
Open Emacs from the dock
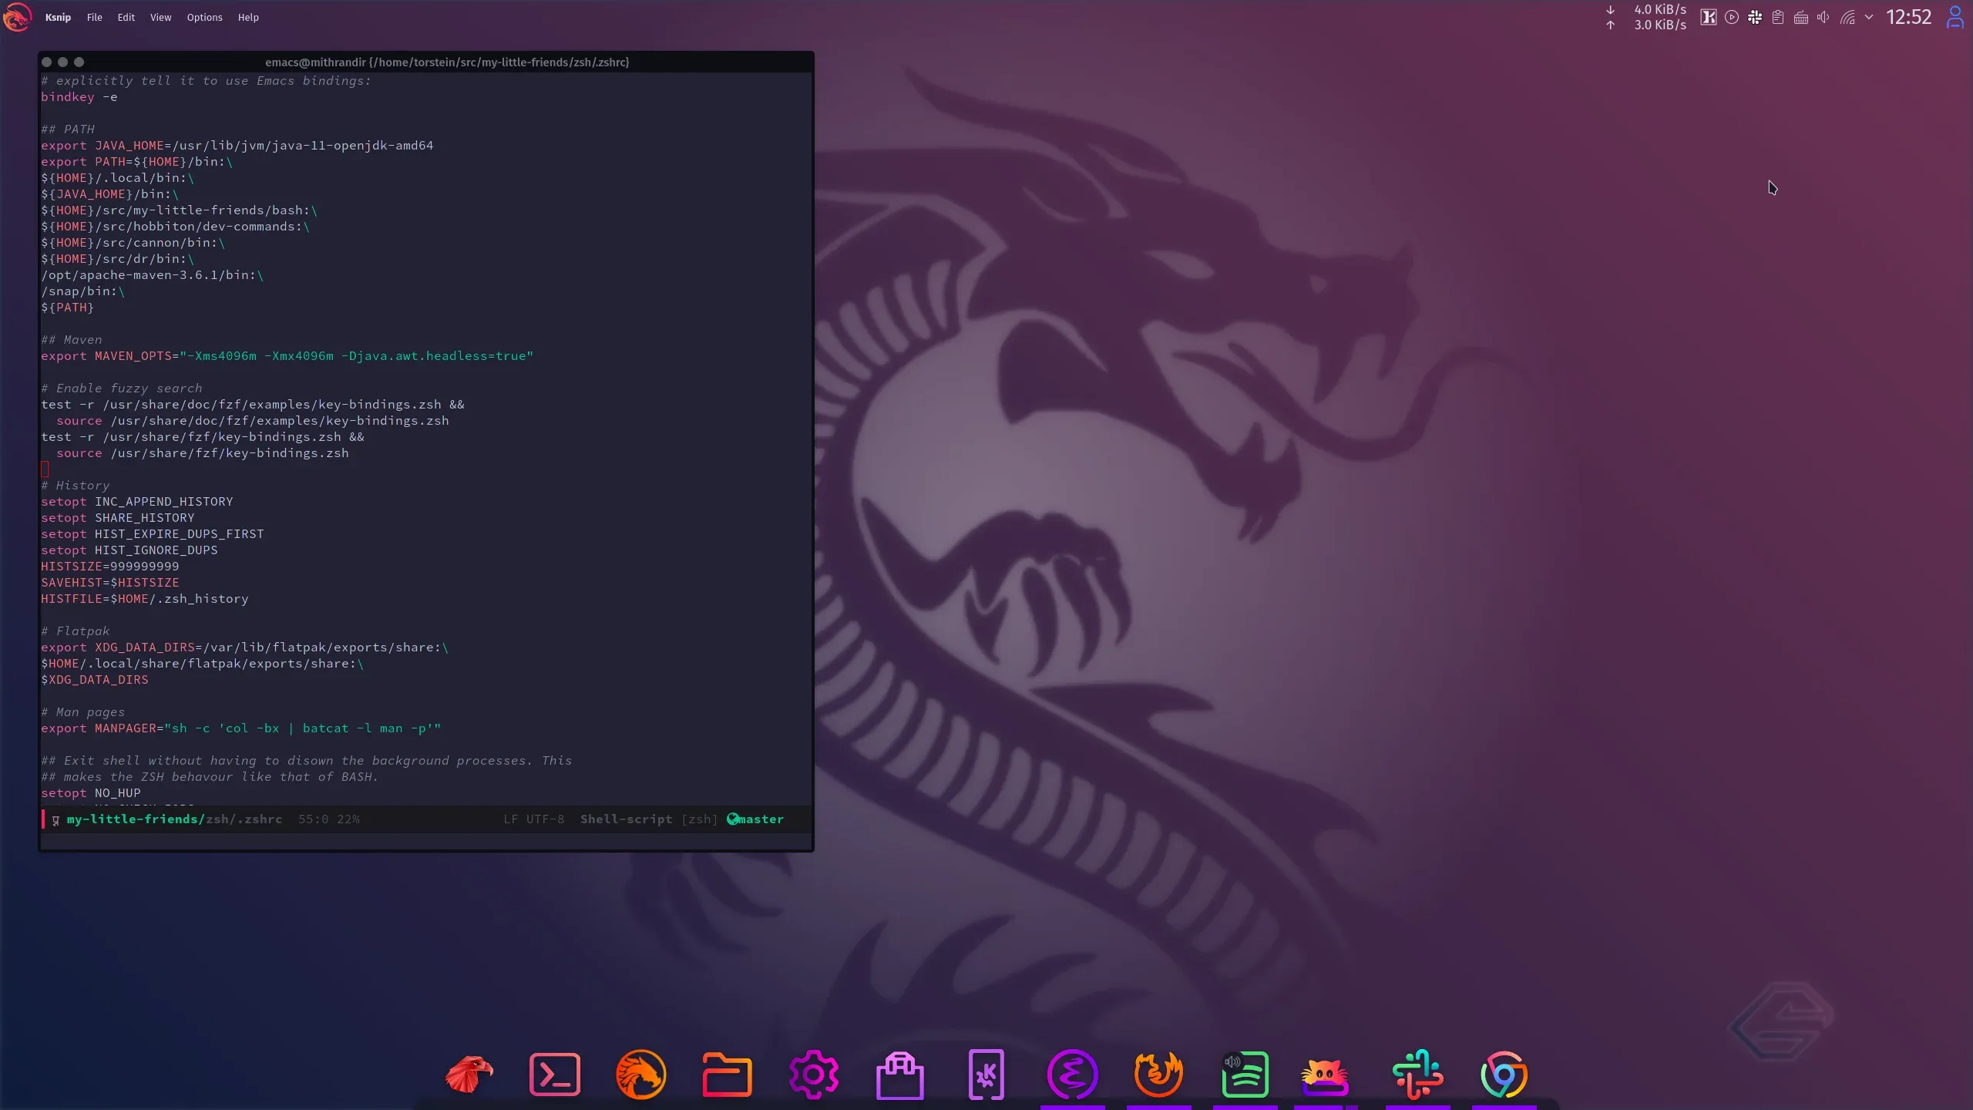1072,1074
